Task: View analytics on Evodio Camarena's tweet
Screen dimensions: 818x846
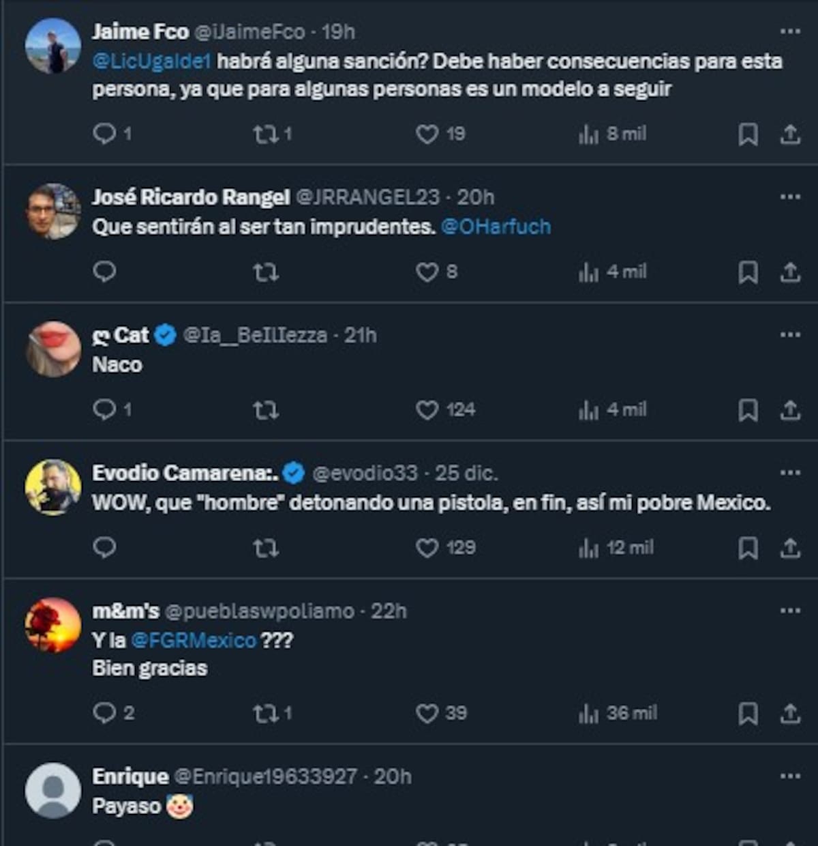Action: [x=588, y=548]
